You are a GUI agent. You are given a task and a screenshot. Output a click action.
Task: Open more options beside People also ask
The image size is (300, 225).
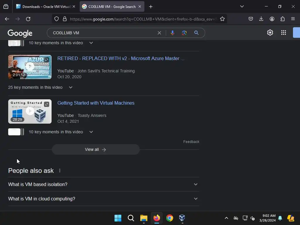pos(60,171)
